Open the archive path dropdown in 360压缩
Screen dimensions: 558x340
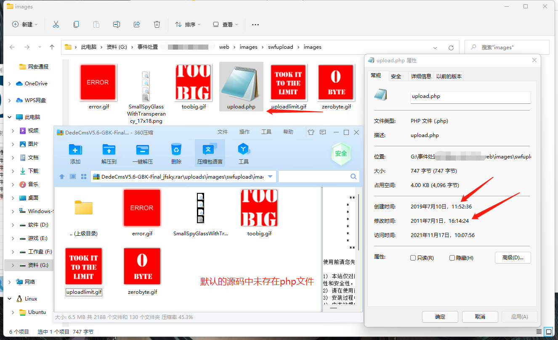(x=270, y=176)
